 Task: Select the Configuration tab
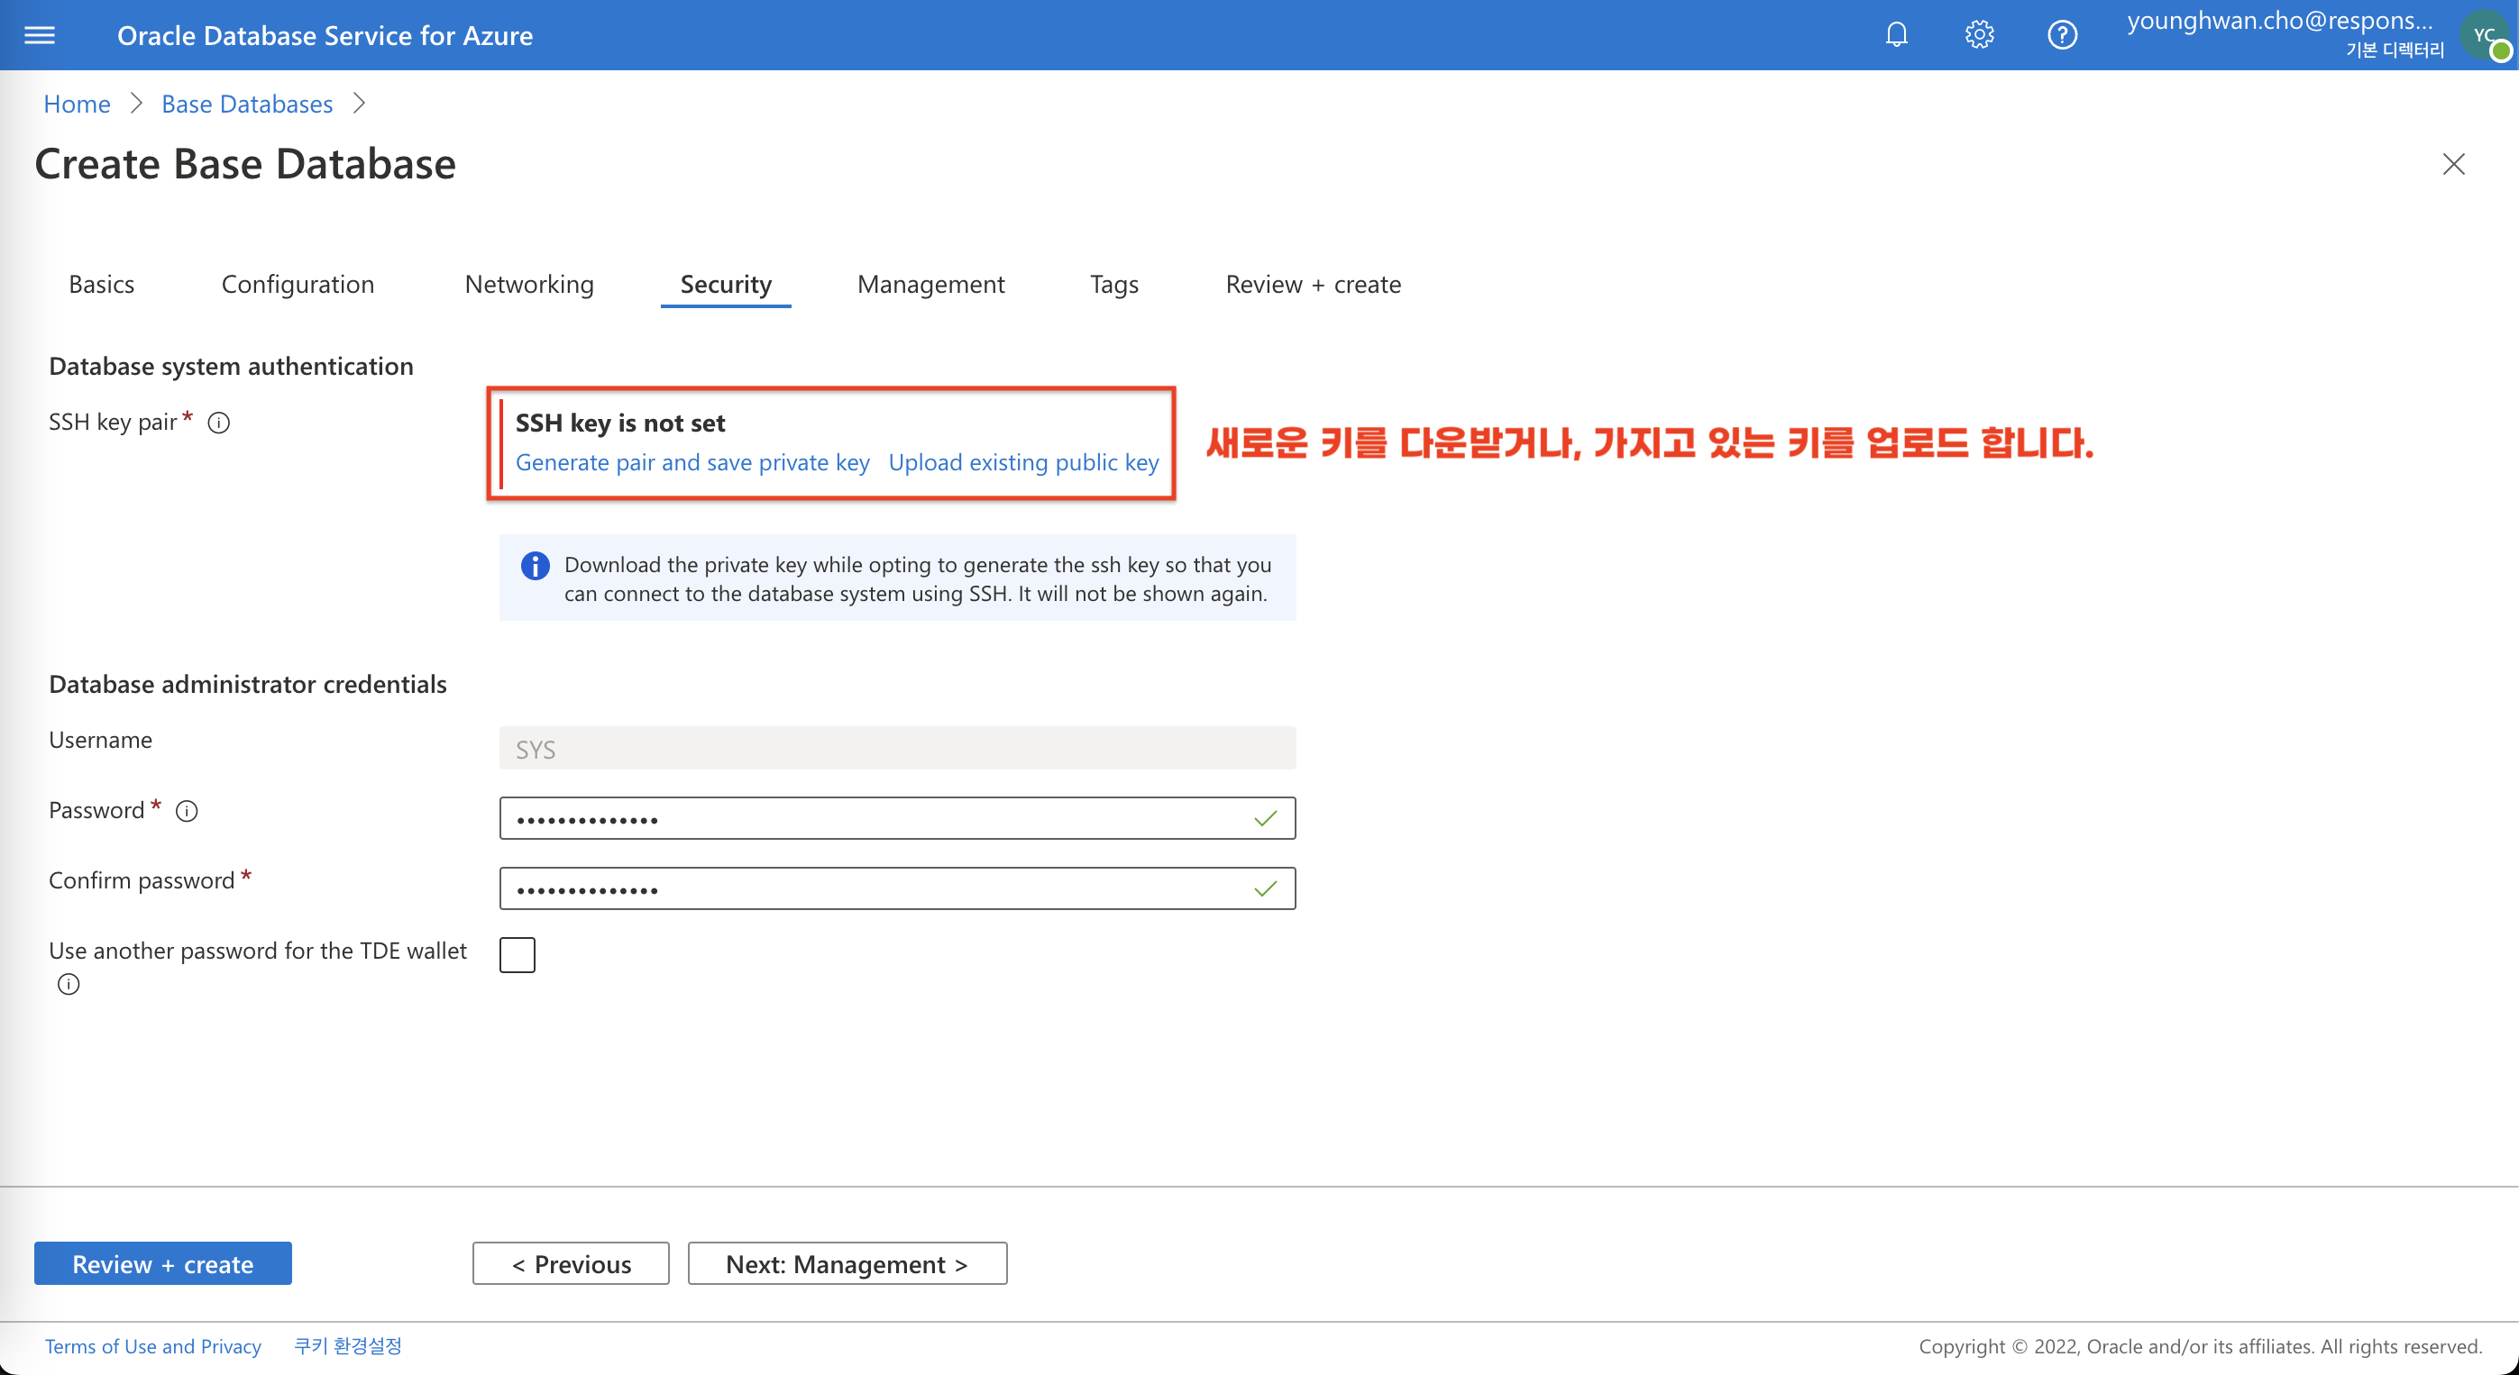coord(297,283)
